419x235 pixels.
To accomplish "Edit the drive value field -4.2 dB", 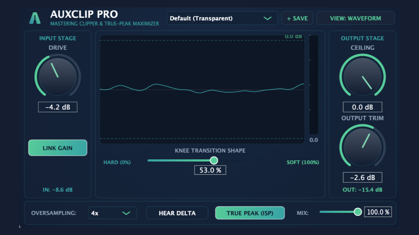I will 58,107.
